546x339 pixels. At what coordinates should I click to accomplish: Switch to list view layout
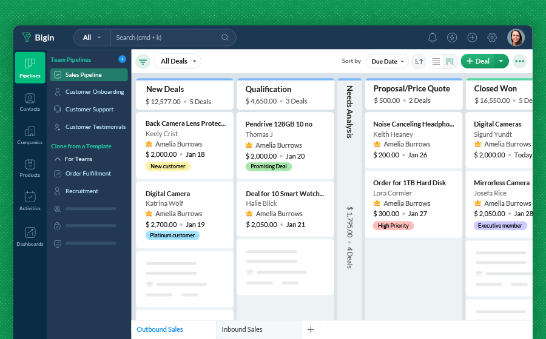(x=436, y=61)
